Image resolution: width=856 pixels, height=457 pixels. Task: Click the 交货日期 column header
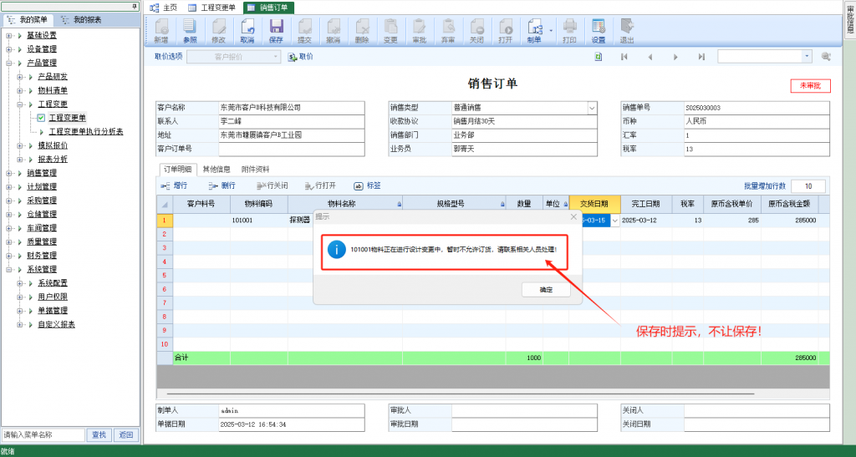[x=594, y=203]
